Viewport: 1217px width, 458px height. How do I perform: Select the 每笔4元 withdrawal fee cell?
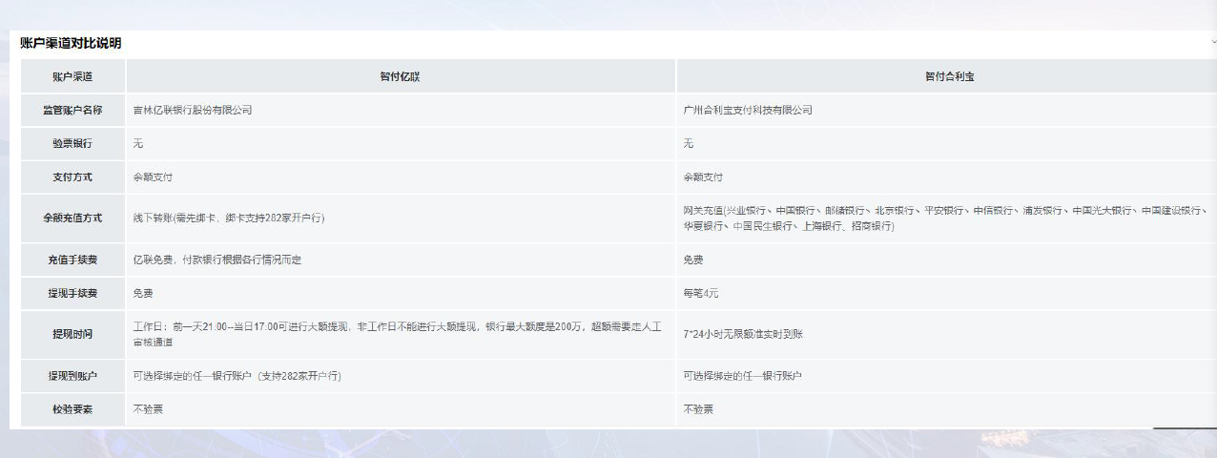[x=701, y=293]
